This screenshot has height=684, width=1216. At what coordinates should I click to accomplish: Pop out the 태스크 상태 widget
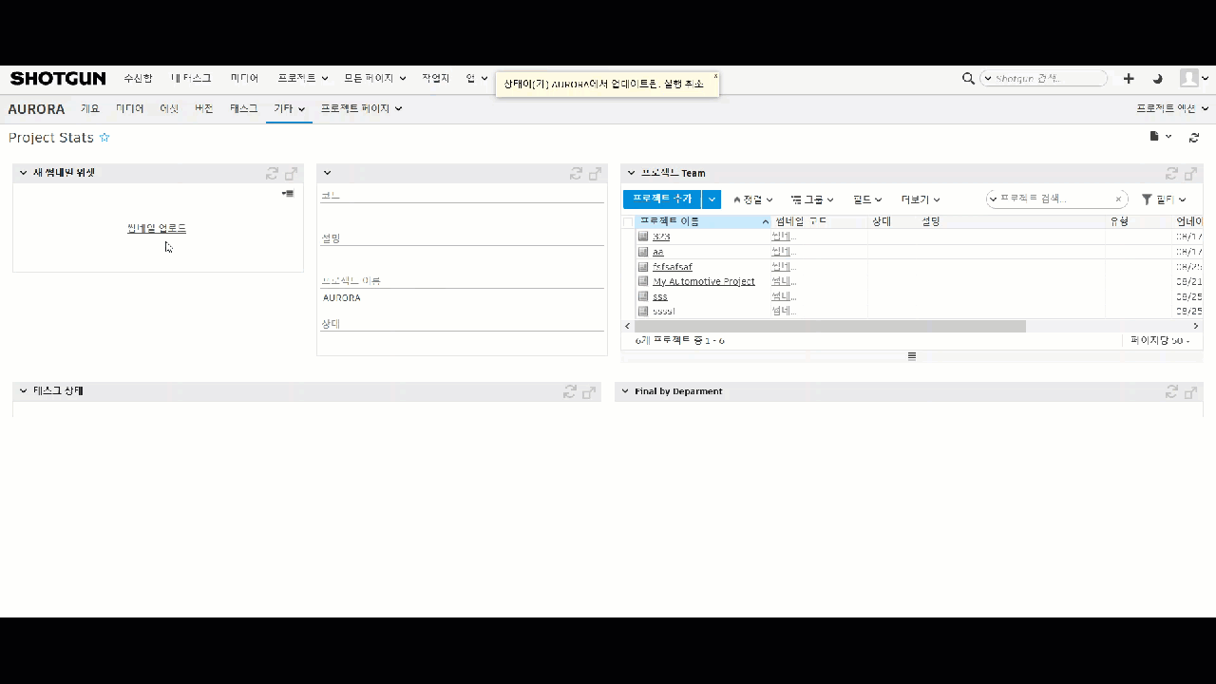pos(589,391)
